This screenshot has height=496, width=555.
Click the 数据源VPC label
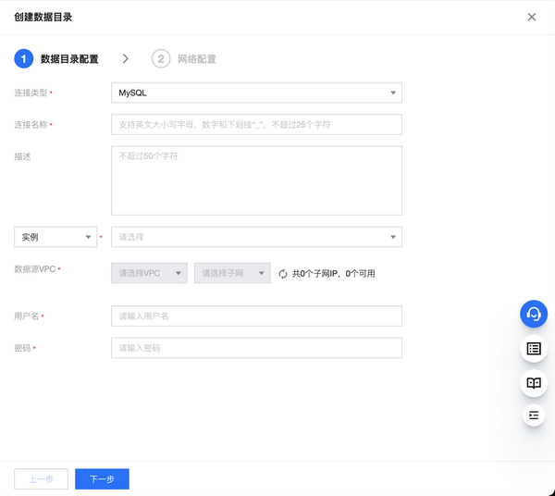click(35, 269)
